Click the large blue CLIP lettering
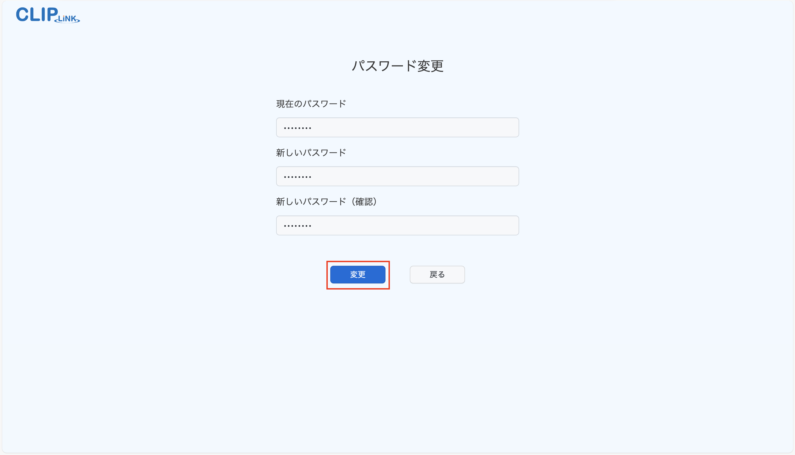The image size is (795, 455). [x=37, y=15]
